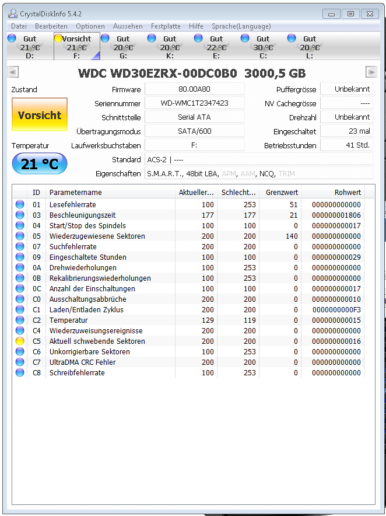This screenshot has width=386, height=516.
Task: Select drive F: tab marked Vorsicht
Action: (76, 47)
